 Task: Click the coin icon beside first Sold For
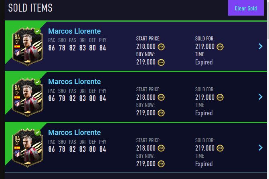click(220, 47)
